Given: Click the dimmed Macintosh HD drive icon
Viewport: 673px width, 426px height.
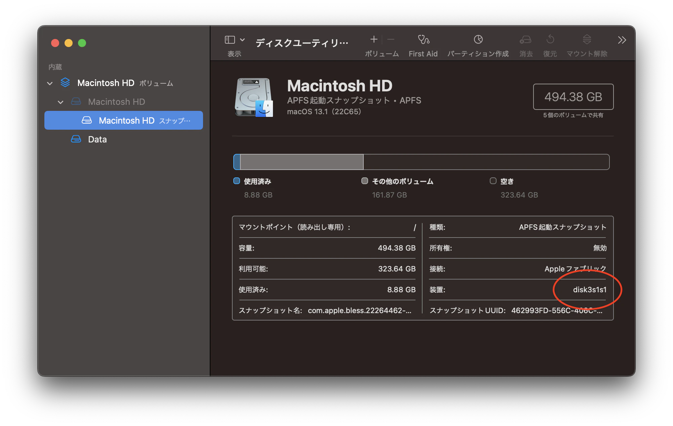Looking at the screenshot, I should 76,101.
